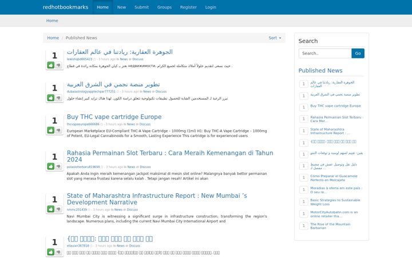Visit the dubaiastrologyapptechpar777251 user profile

coord(91,92)
